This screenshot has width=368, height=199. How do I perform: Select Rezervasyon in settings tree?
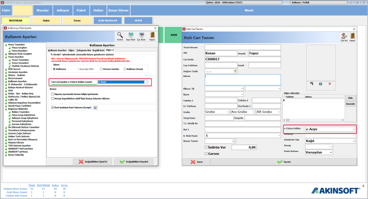click(x=15, y=78)
